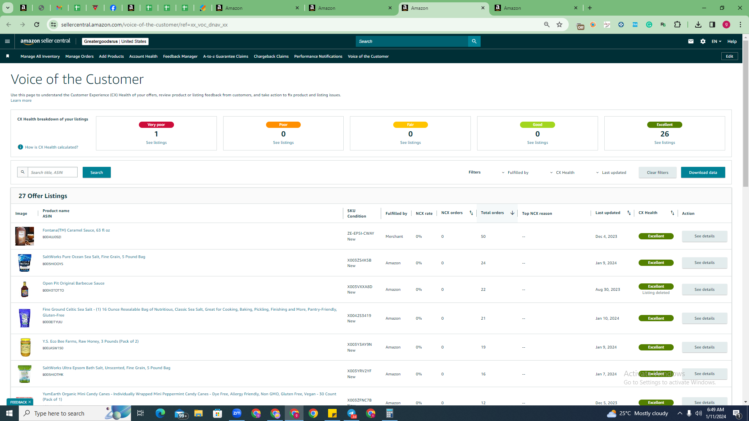Viewport: 749px width, 421px height.
Task: Open Zoom from the taskbar
Action: point(237,413)
